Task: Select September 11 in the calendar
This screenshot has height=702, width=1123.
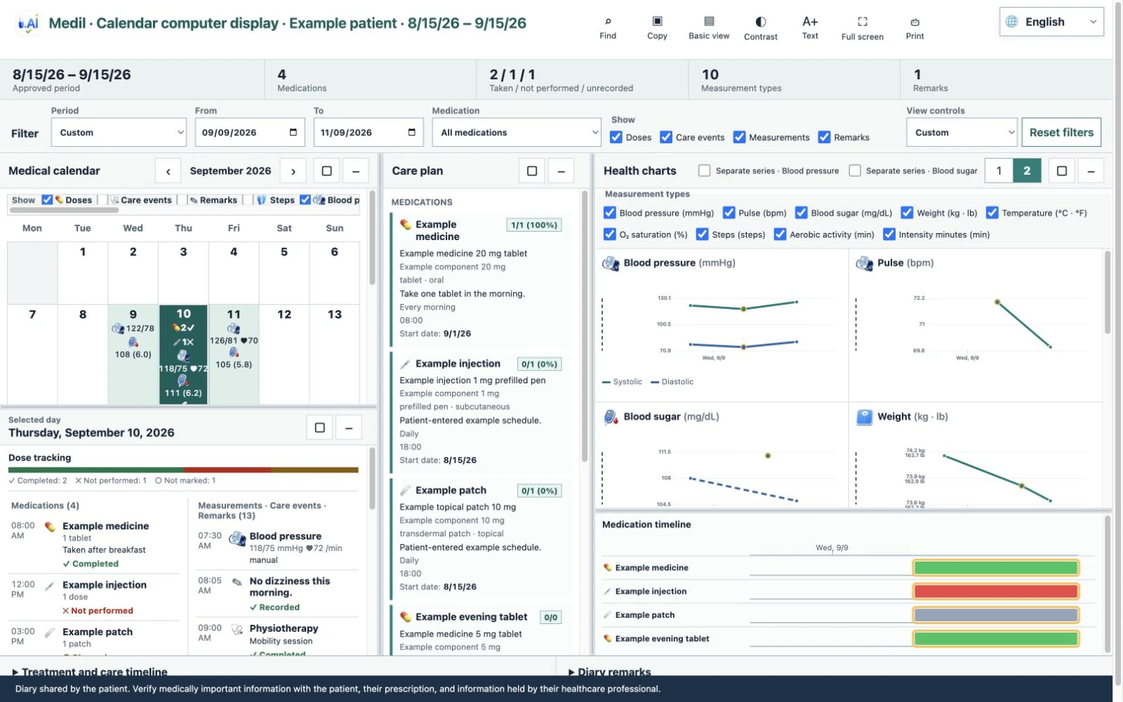Action: [234, 354]
